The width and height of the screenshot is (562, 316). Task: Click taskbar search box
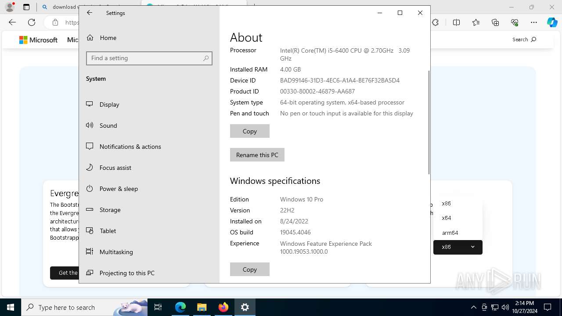pos(84,307)
